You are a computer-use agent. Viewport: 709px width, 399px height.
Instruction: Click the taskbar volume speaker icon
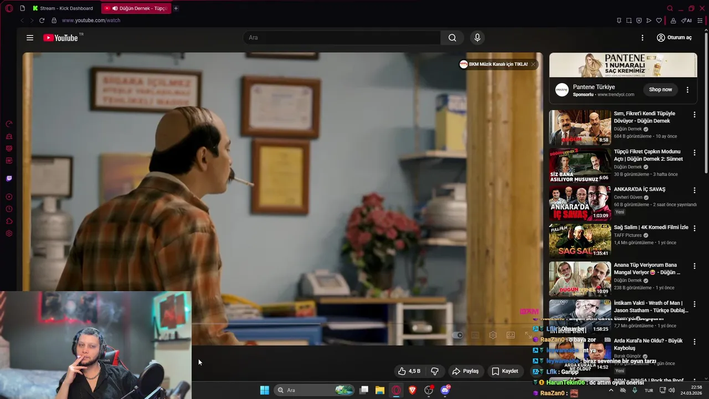tap(671, 390)
